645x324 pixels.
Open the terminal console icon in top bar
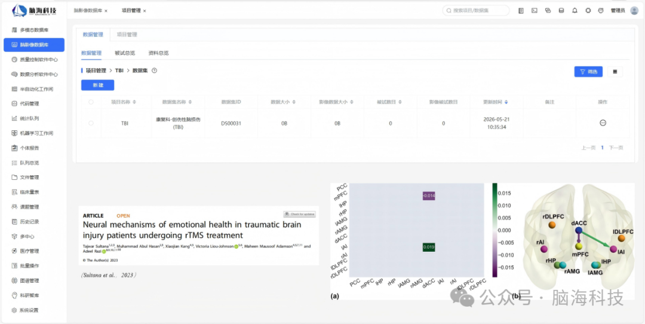[x=535, y=11]
